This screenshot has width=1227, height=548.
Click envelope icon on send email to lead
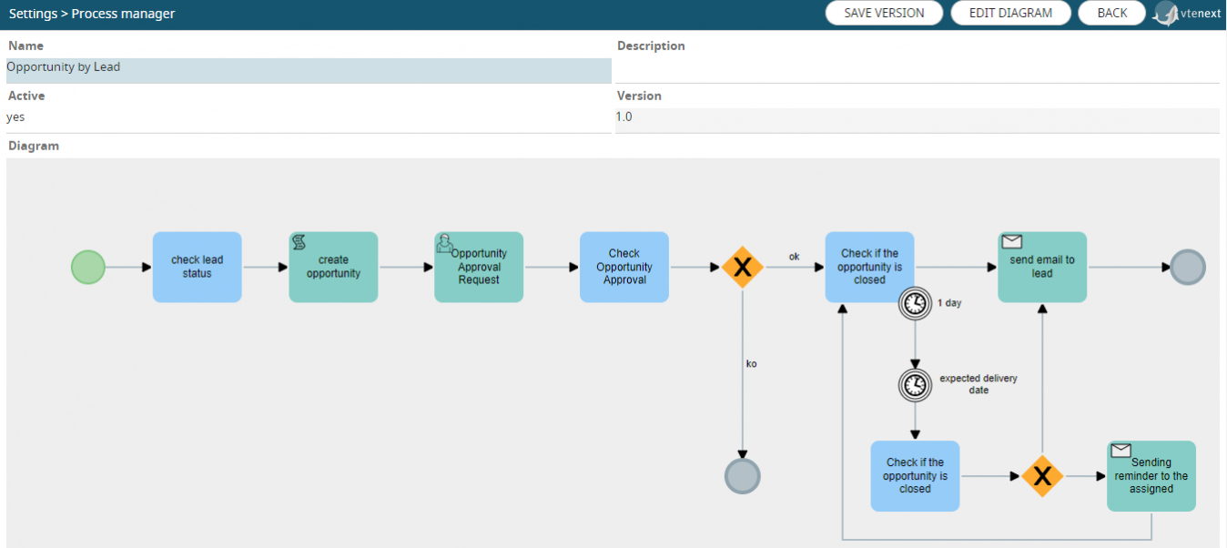tap(1012, 241)
